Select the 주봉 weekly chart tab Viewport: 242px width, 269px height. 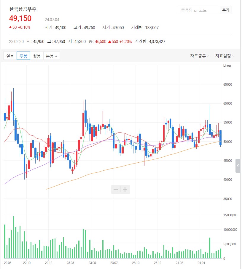tap(23, 56)
